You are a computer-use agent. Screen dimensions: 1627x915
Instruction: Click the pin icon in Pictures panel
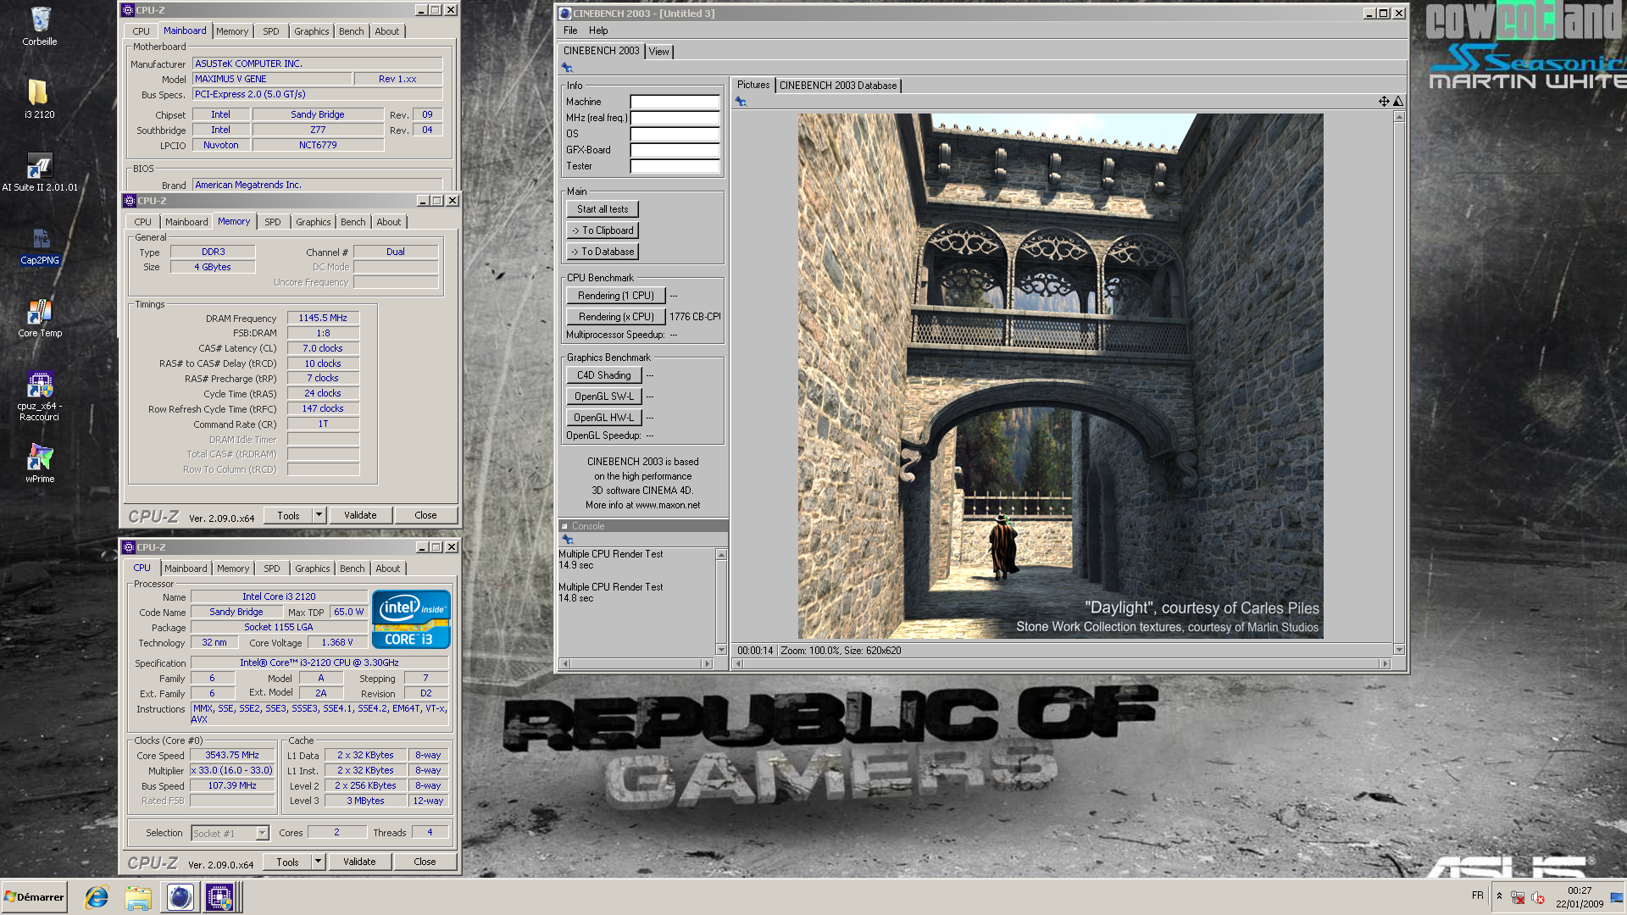coord(741,102)
